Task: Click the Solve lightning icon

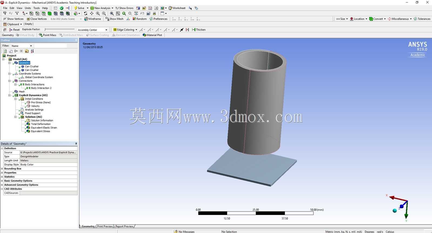Action: pyautogui.click(x=76, y=8)
